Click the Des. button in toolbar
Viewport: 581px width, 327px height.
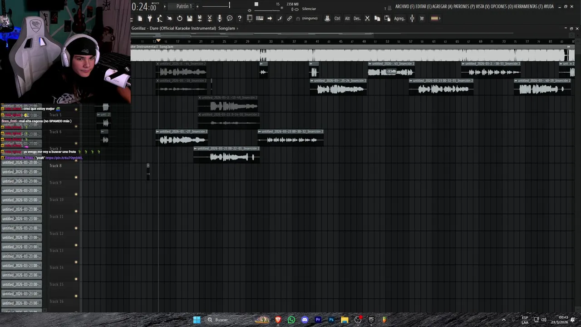click(x=357, y=19)
